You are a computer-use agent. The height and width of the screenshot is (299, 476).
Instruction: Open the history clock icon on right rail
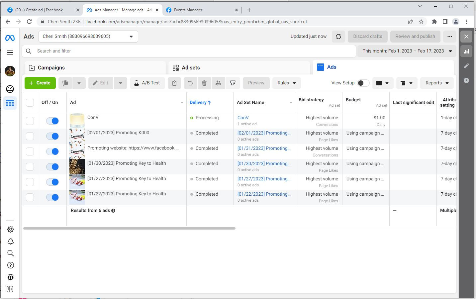[x=466, y=80]
